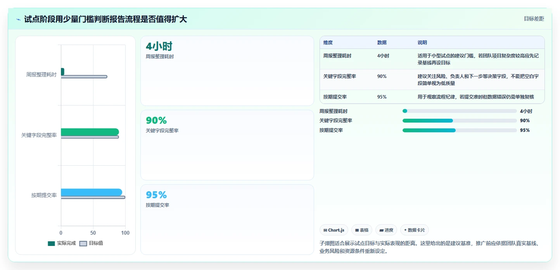Screen dimensions: 560x270
Task: Click the 关键字段完整率 axis label in chart
Action: coord(39,135)
